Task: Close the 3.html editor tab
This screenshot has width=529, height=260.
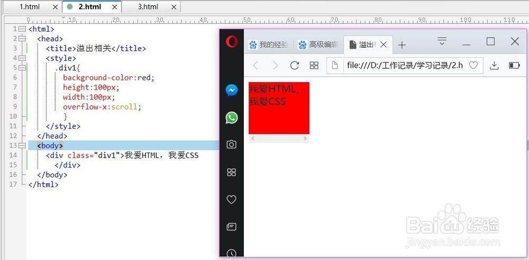Action: [174, 7]
